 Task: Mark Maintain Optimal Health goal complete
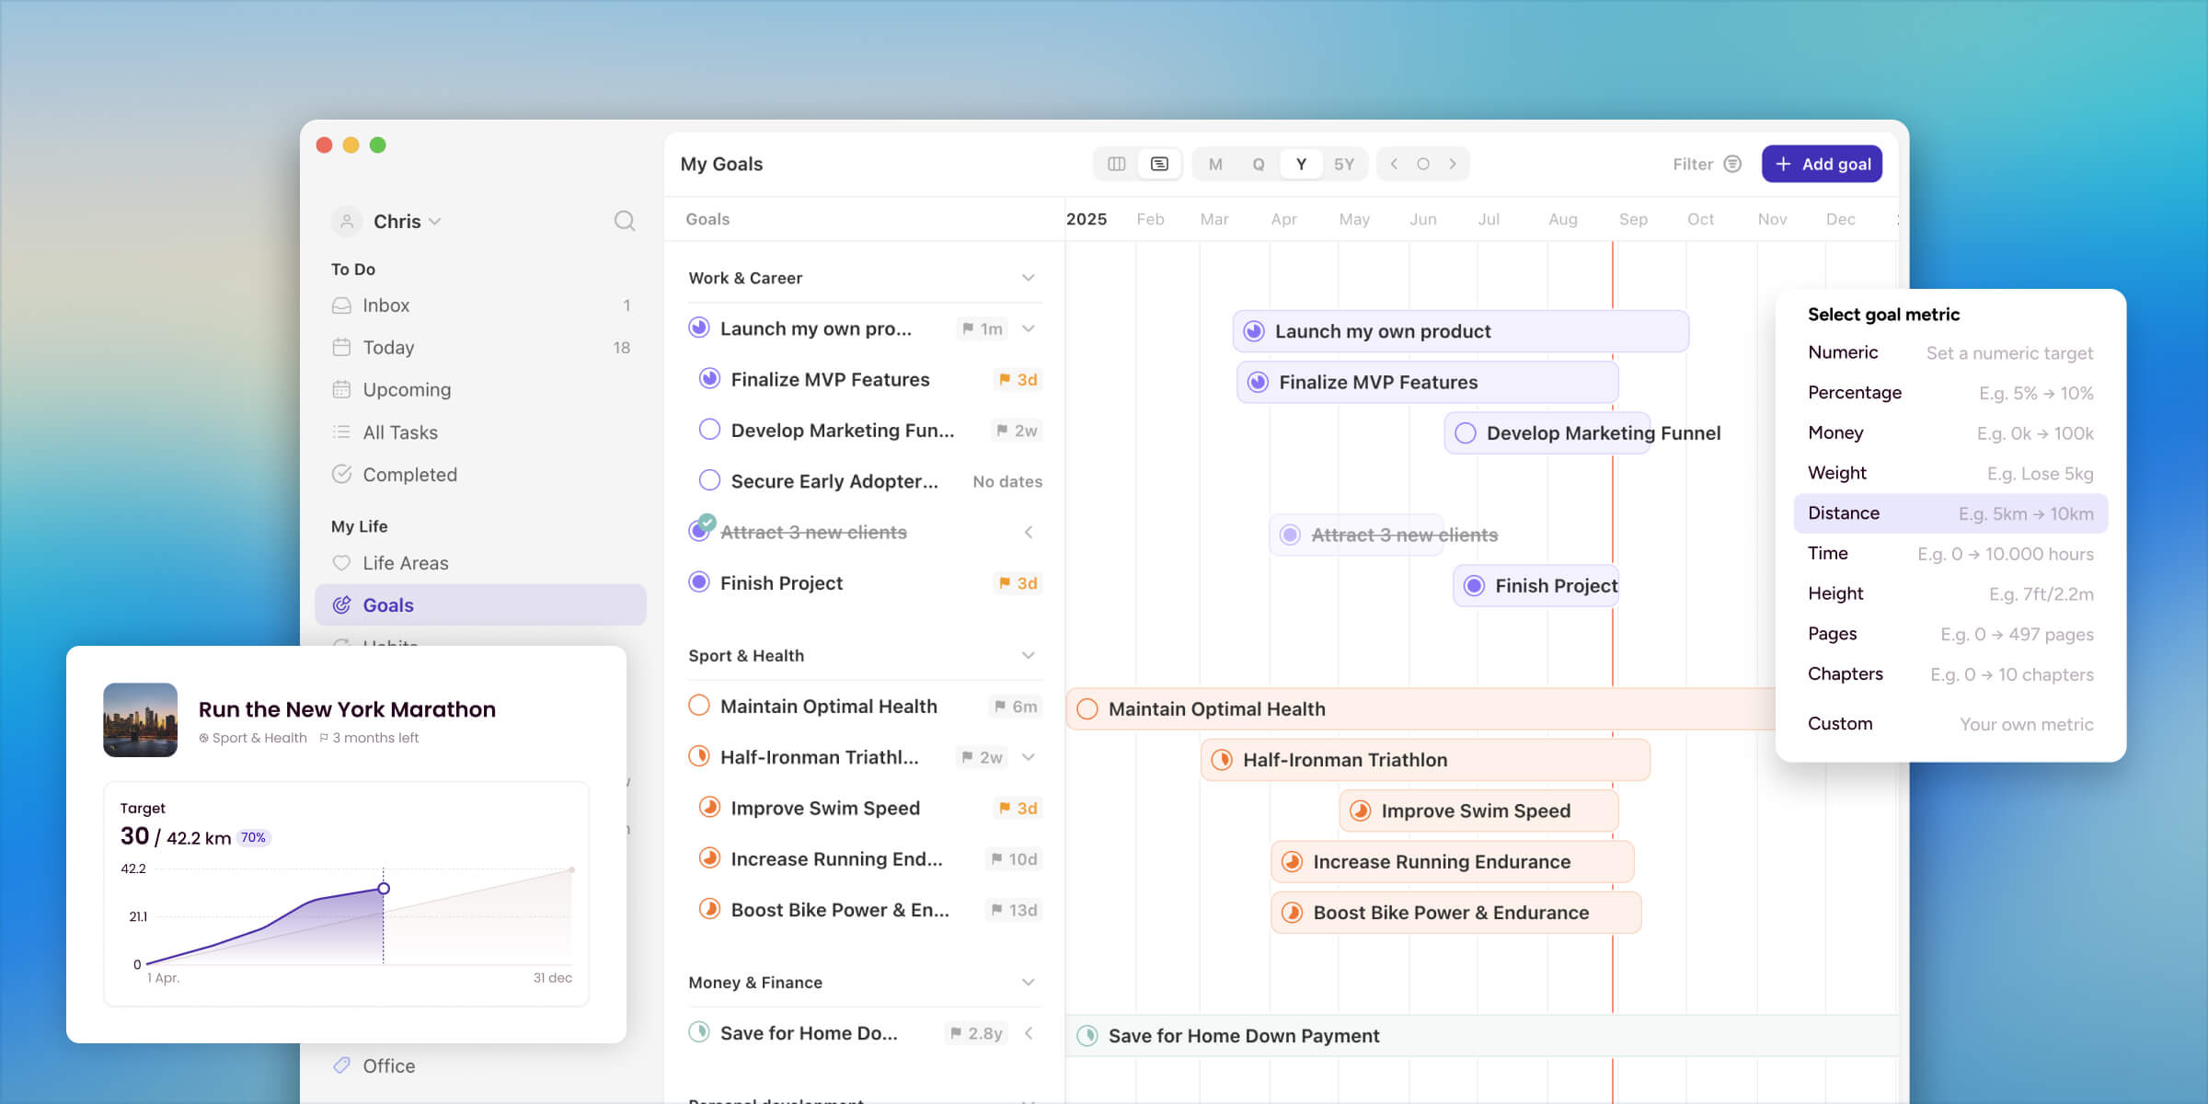[699, 706]
